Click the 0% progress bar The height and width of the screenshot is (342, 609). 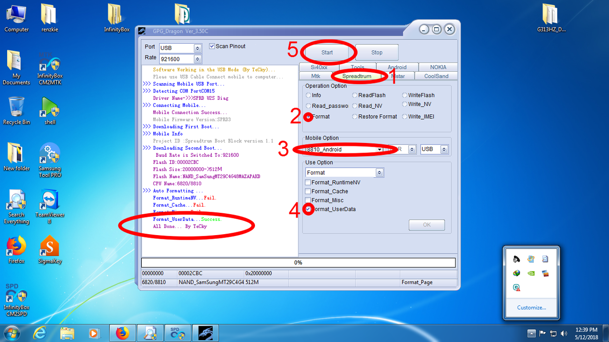(x=298, y=262)
